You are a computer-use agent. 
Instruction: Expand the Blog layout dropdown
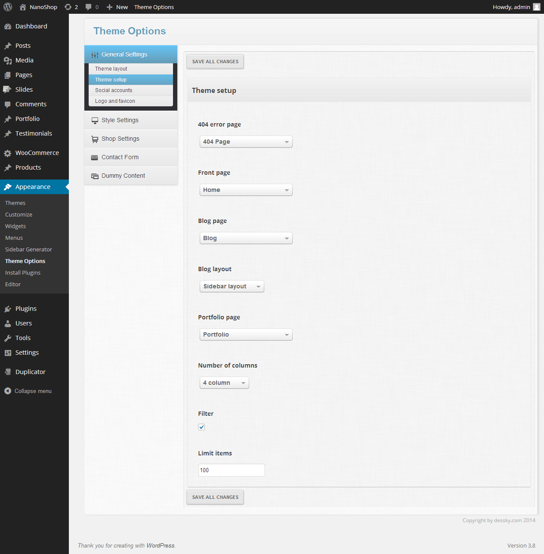click(x=232, y=286)
